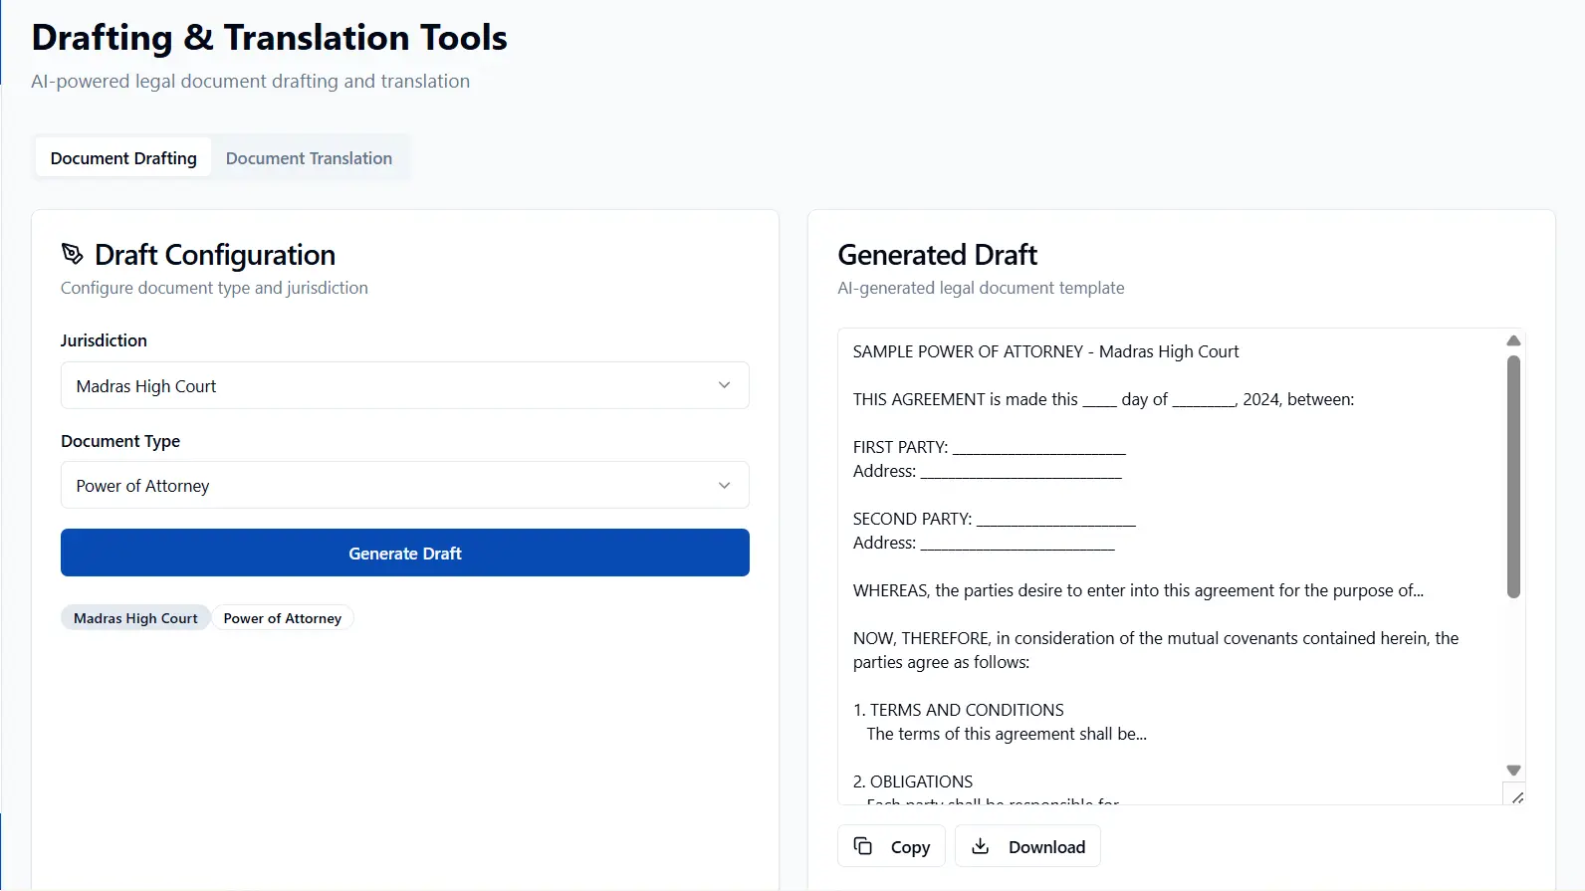Screen dimensions: 1585x891
Task: Click the scroll up arrow in draft box
Action: pos(1513,340)
